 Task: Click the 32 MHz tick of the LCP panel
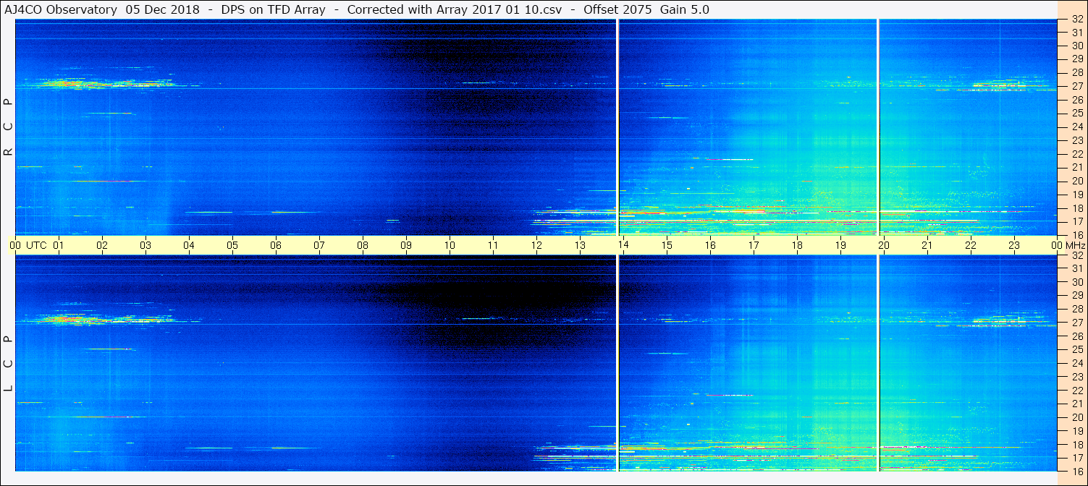1077,255
